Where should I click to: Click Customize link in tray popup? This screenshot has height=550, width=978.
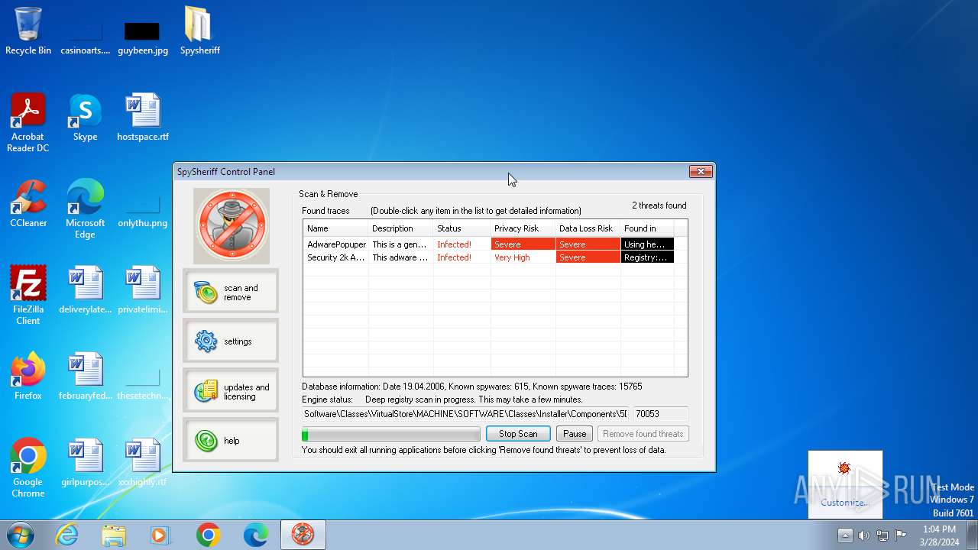pyautogui.click(x=845, y=503)
